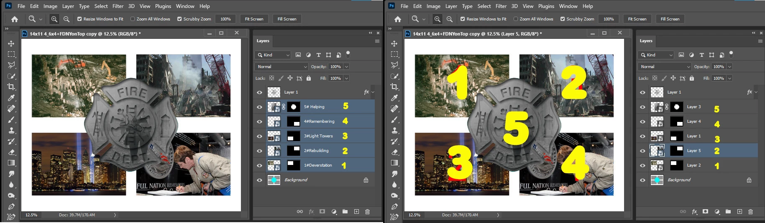The height and width of the screenshot is (223, 765).
Task: Select the Rectangular Marquee tool in left window
Action: click(x=11, y=54)
